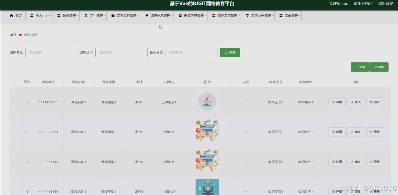Expand the 课程信息管理 dropdown arrow

point(172,16)
